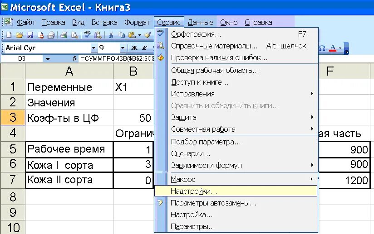The width and height of the screenshot is (374, 234).
Task: Open the Справка menu
Action: pos(258,22)
